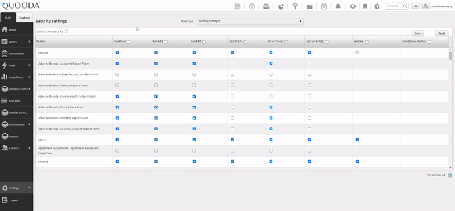455x211 pixels.
Task: Click Adverse Events - Fire Incident Form text
Action: [x=61, y=107]
